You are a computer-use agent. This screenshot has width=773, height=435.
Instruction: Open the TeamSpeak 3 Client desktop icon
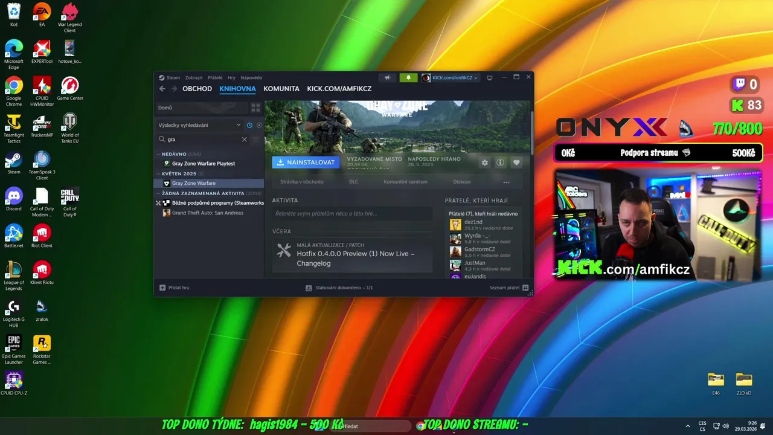42,166
